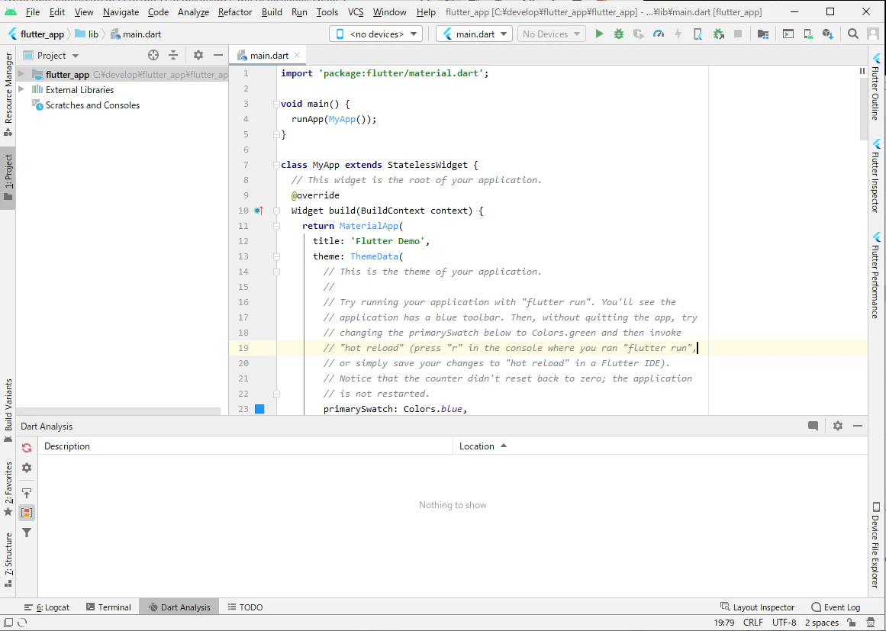Toggle tool window bars icon in status bar
This screenshot has height=631, width=886.
pyautogui.click(x=8, y=623)
